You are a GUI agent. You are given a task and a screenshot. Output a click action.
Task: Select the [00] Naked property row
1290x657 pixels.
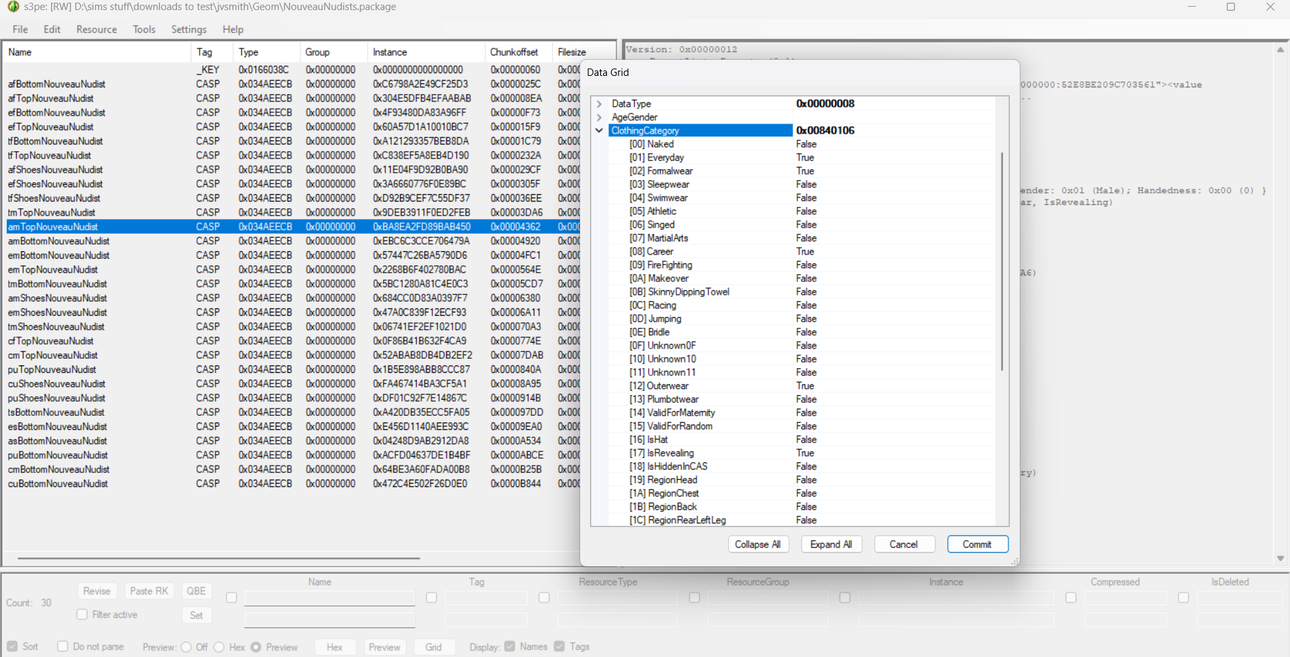(801, 144)
